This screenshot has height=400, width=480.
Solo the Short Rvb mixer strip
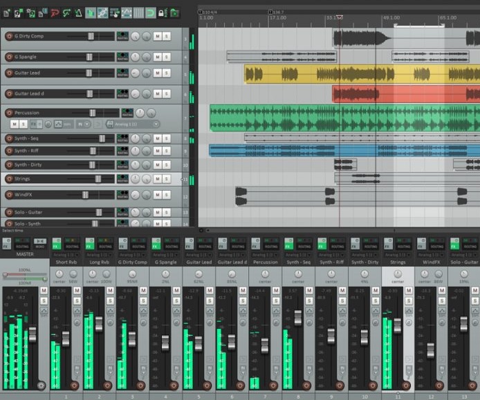point(77,301)
